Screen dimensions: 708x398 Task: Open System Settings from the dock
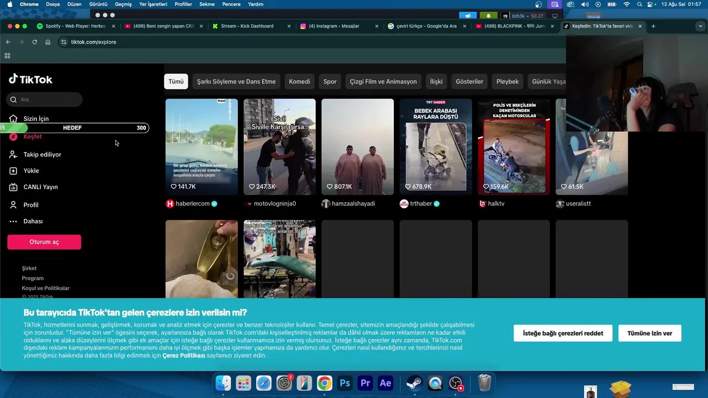pos(284,383)
